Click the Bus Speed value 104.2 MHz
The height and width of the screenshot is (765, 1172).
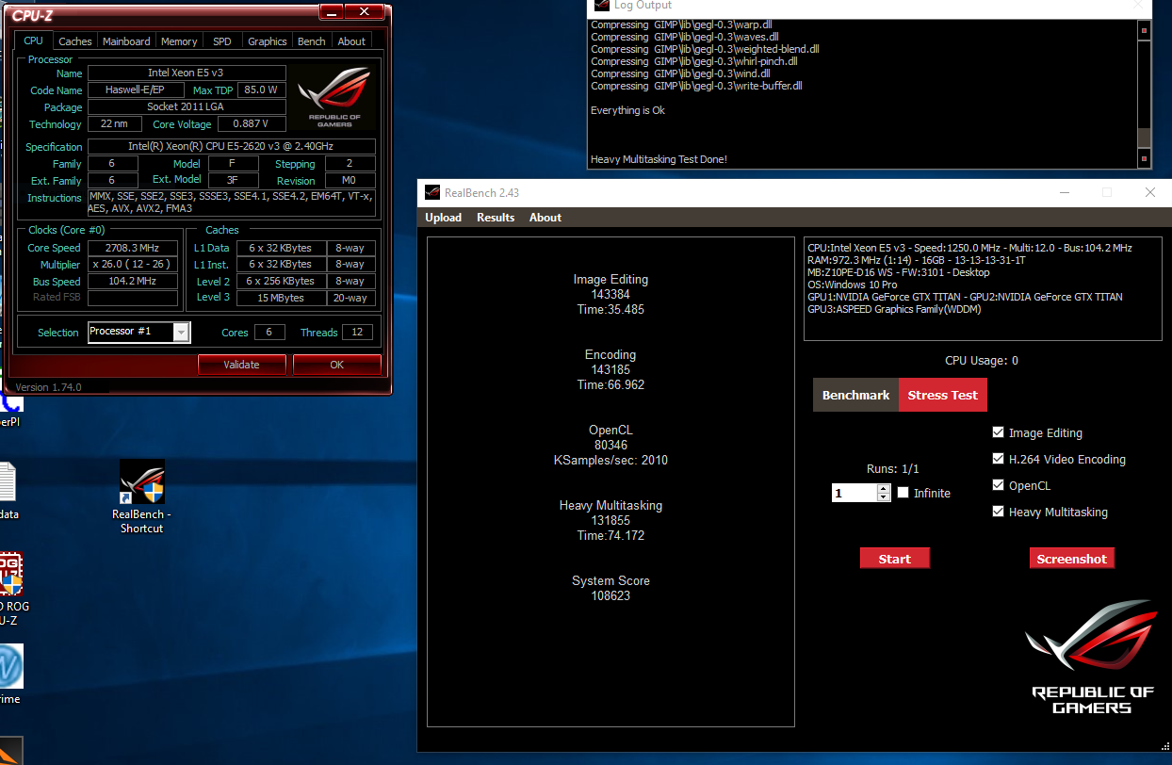(132, 281)
